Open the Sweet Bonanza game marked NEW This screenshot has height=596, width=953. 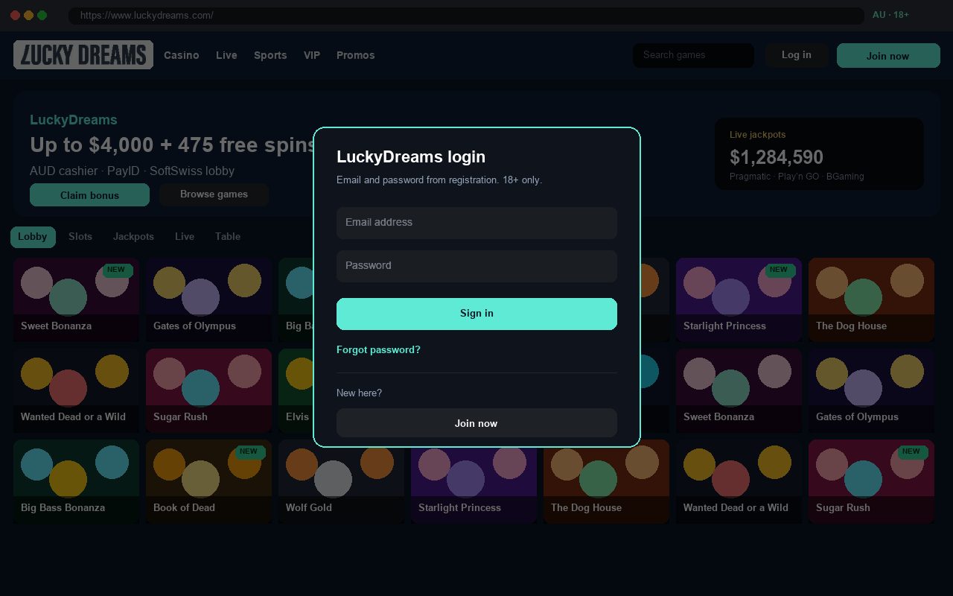click(x=76, y=299)
